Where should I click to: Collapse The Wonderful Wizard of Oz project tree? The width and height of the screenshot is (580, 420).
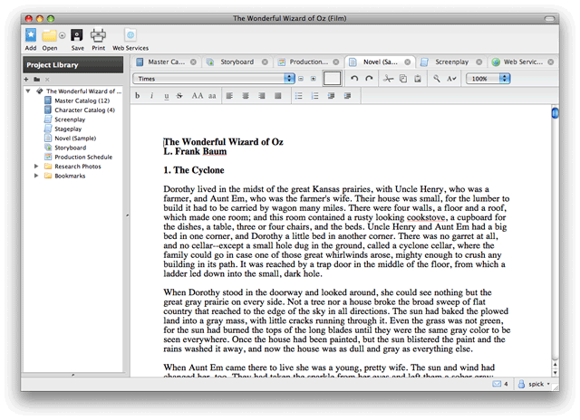click(28, 91)
